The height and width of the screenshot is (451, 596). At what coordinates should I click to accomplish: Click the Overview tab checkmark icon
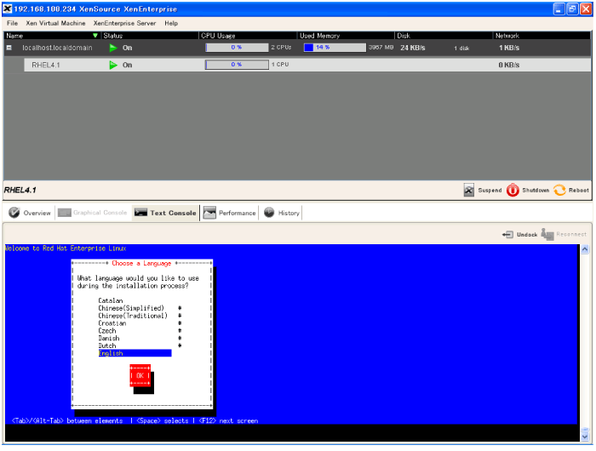pos(14,213)
